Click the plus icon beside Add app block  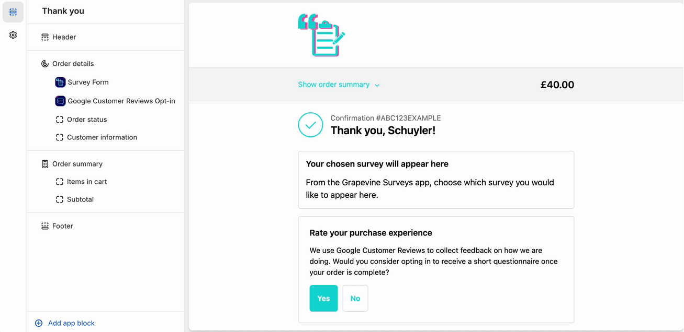pos(39,323)
